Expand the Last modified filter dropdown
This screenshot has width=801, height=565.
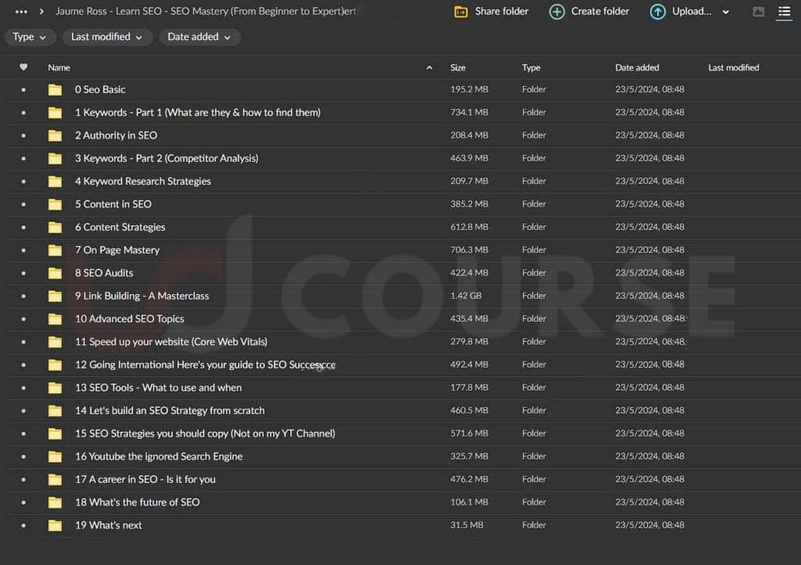[106, 37]
